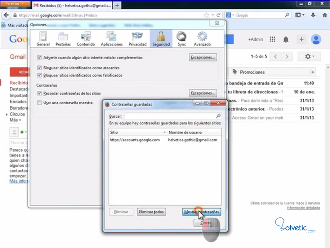Open the email received at 11:40

pyautogui.click(x=274, y=83)
